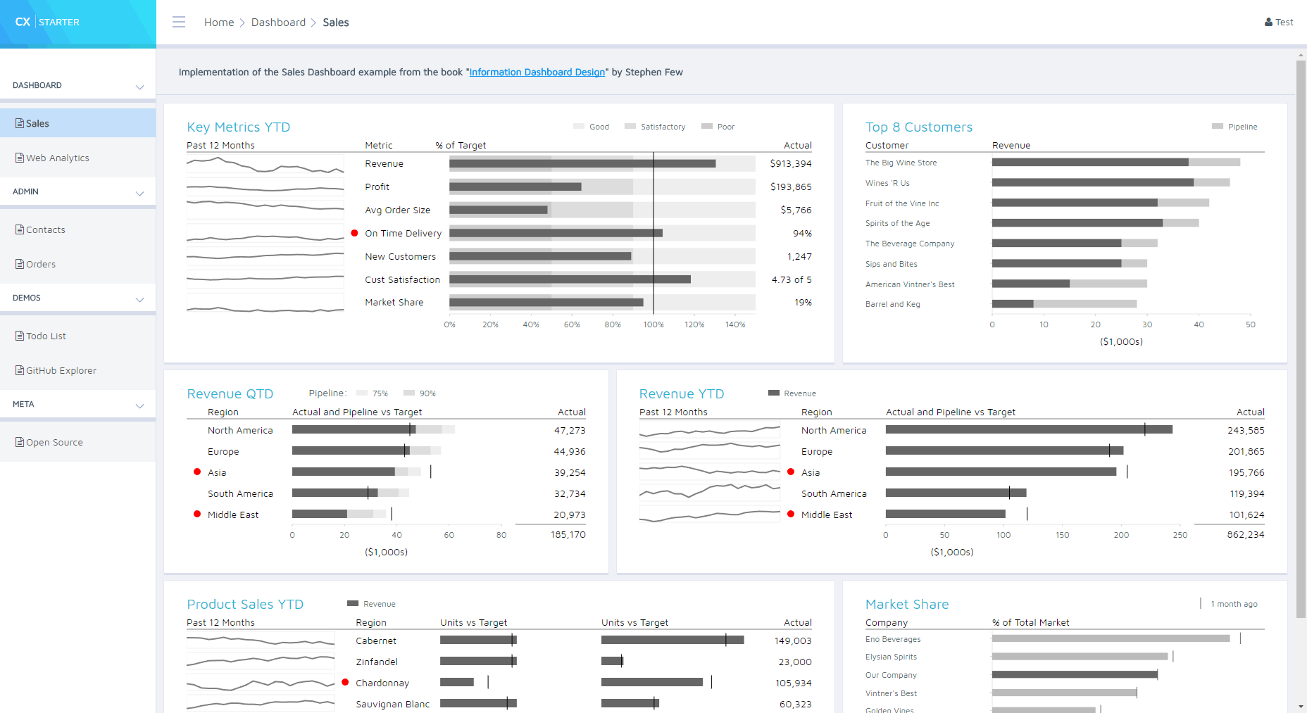Click the 862,234 total in Revenue YTD
Image resolution: width=1307 pixels, height=713 pixels.
point(1246,534)
